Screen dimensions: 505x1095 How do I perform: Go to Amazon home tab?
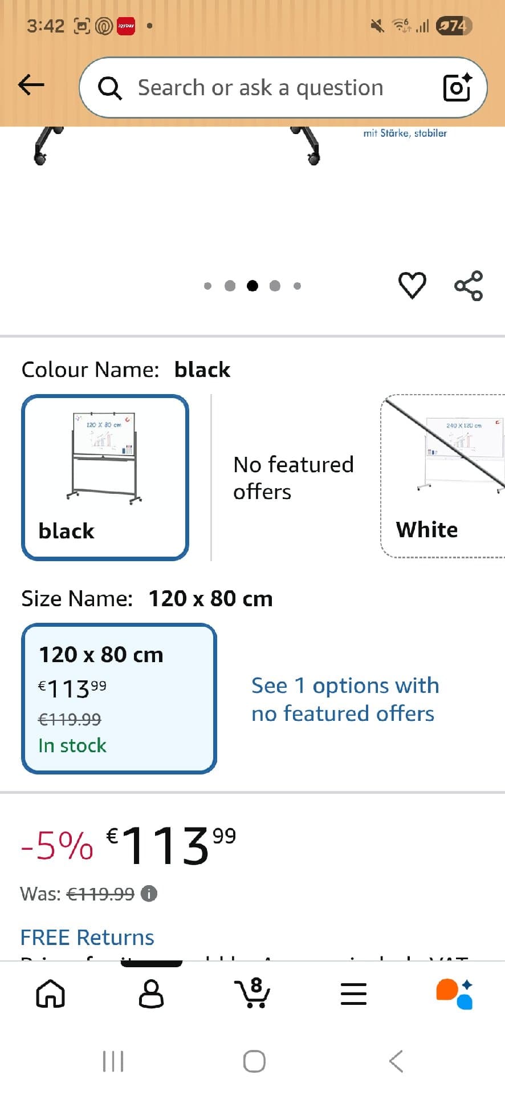[50, 994]
